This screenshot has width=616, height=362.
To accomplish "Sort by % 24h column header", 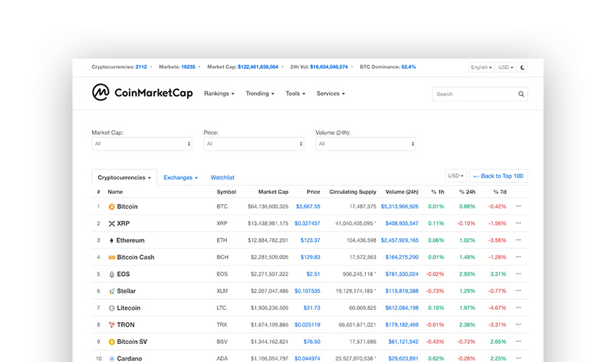I will 467,192.
